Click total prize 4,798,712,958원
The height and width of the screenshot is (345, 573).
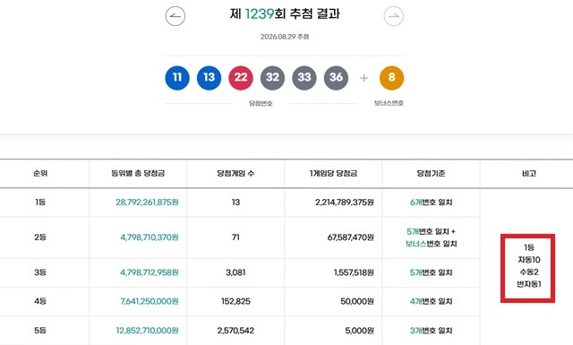tap(150, 272)
